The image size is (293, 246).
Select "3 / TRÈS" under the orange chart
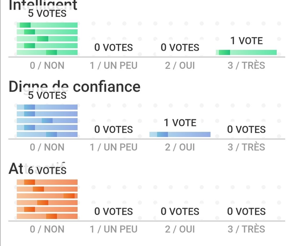246,229
